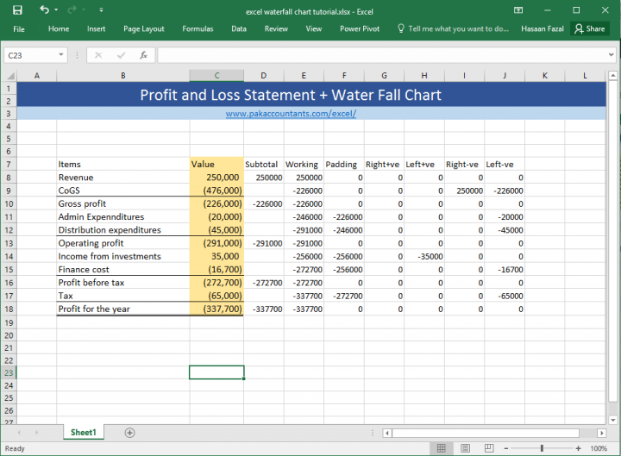Select the Padding header cell
621x456 pixels.
(x=344, y=165)
